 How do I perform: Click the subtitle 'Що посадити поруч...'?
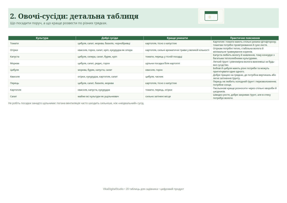pos(59,23)
